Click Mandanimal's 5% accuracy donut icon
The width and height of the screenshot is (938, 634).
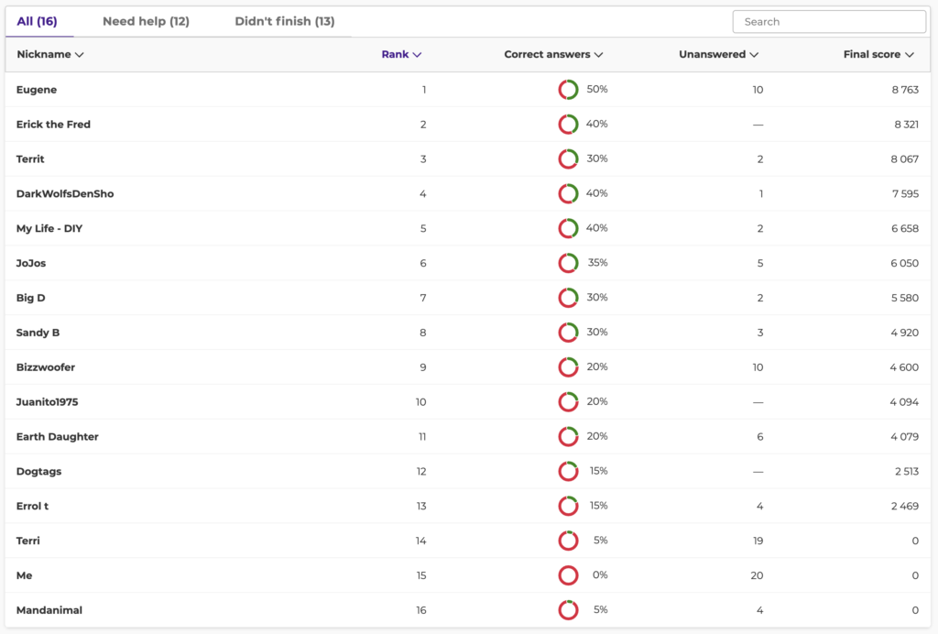(568, 610)
